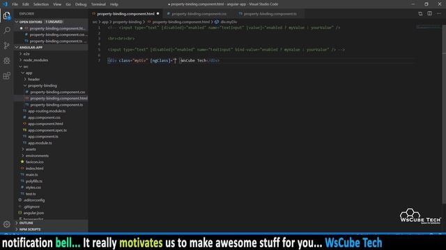
Task: Open the Debug menu
Action: 81,4
